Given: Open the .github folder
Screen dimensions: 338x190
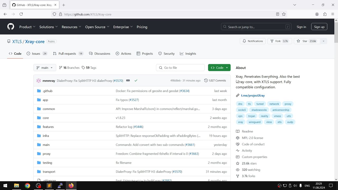Looking at the screenshot, I should (48, 91).
